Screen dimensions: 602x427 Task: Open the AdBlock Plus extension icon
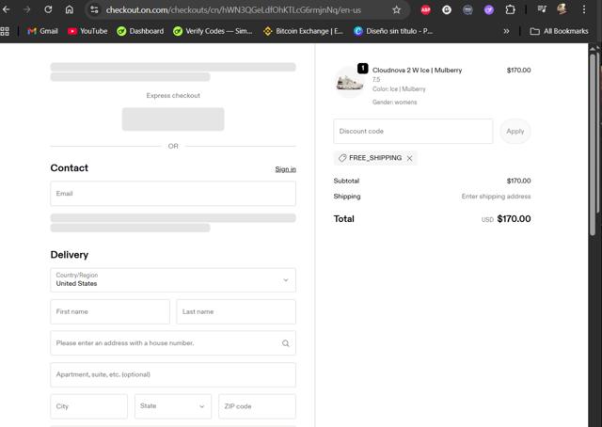pos(425,10)
